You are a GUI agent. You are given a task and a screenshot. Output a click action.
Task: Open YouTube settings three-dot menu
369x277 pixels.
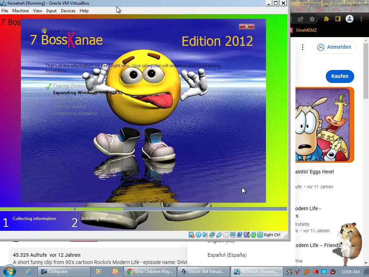(303, 47)
